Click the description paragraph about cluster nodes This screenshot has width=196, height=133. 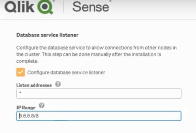[96, 55]
